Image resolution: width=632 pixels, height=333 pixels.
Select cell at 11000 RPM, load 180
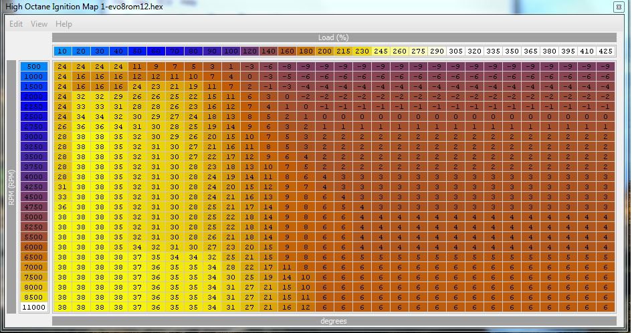(x=306, y=307)
